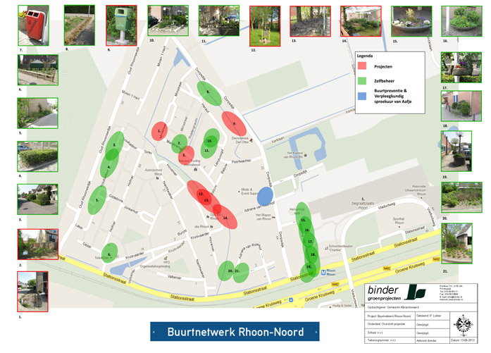491x353 pixels.
Task: Click the Buurtnetwerk Rhoon-Noord title banner
Action: click(x=235, y=332)
